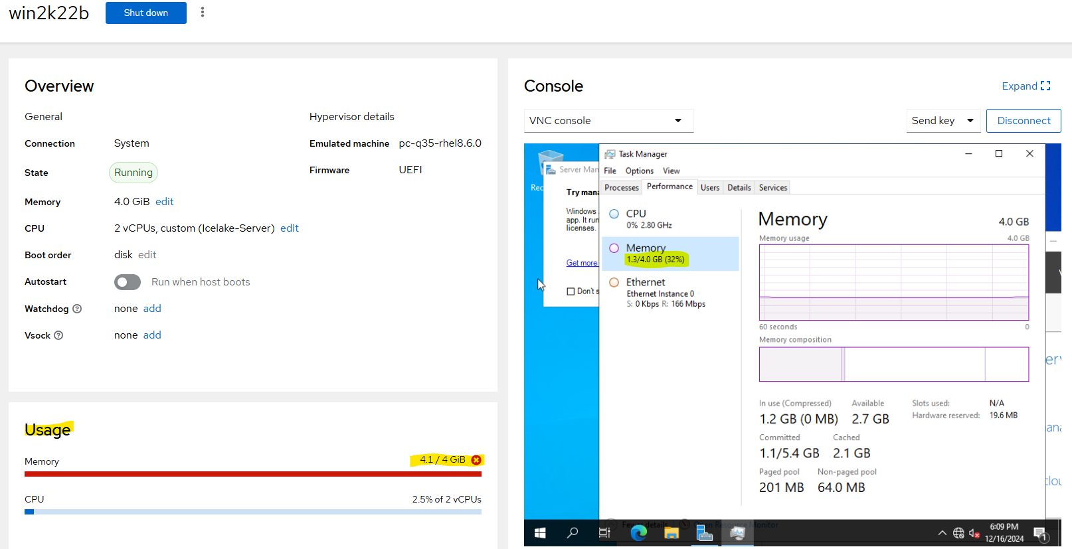Click the muted volume tray icon
Image resolution: width=1072 pixels, height=549 pixels.
[x=974, y=533]
